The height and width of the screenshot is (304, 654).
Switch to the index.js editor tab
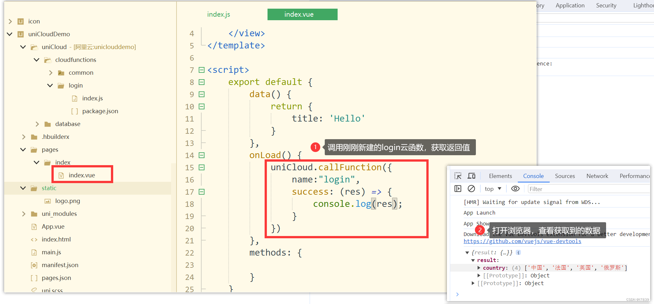[x=218, y=14]
